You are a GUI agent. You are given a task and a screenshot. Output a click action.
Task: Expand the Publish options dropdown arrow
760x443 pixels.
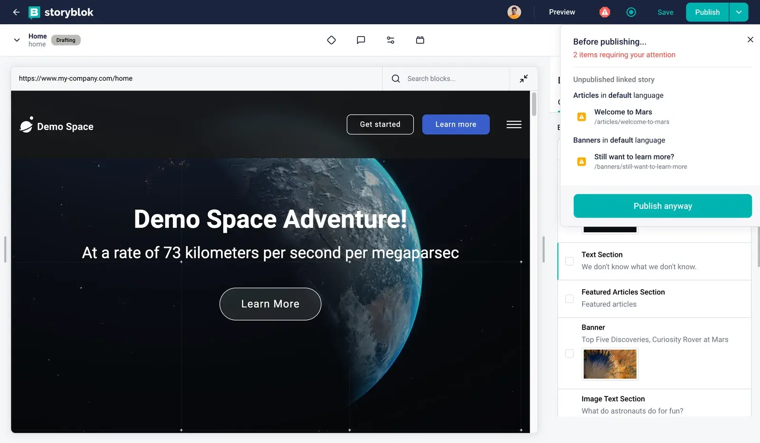pyautogui.click(x=739, y=12)
